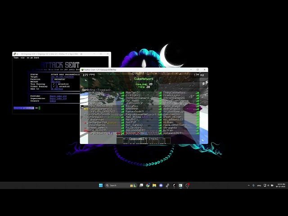Click the widgets icon inside the search box
This screenshot has width=288, height=216.
[133, 185]
